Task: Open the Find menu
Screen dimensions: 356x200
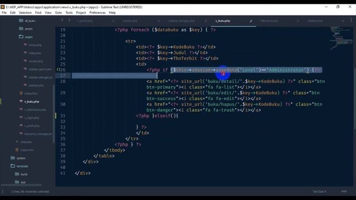Action: (x=38, y=13)
